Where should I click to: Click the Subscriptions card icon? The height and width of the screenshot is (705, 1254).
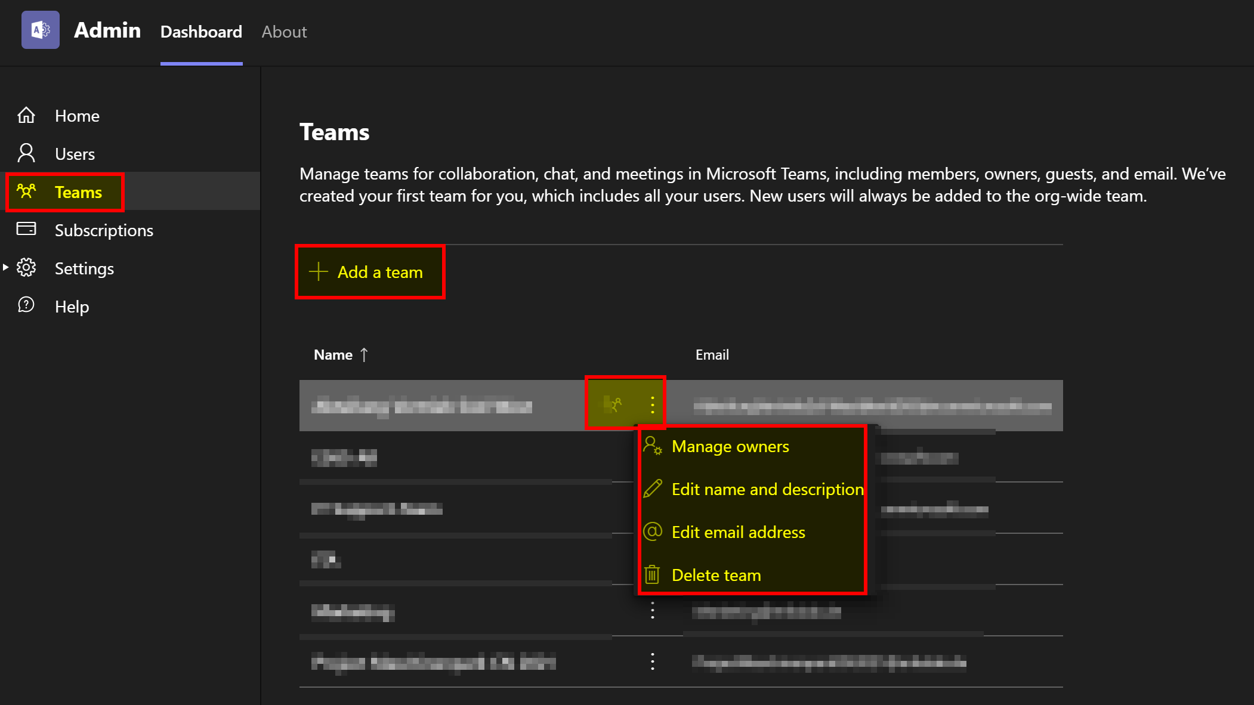click(26, 229)
